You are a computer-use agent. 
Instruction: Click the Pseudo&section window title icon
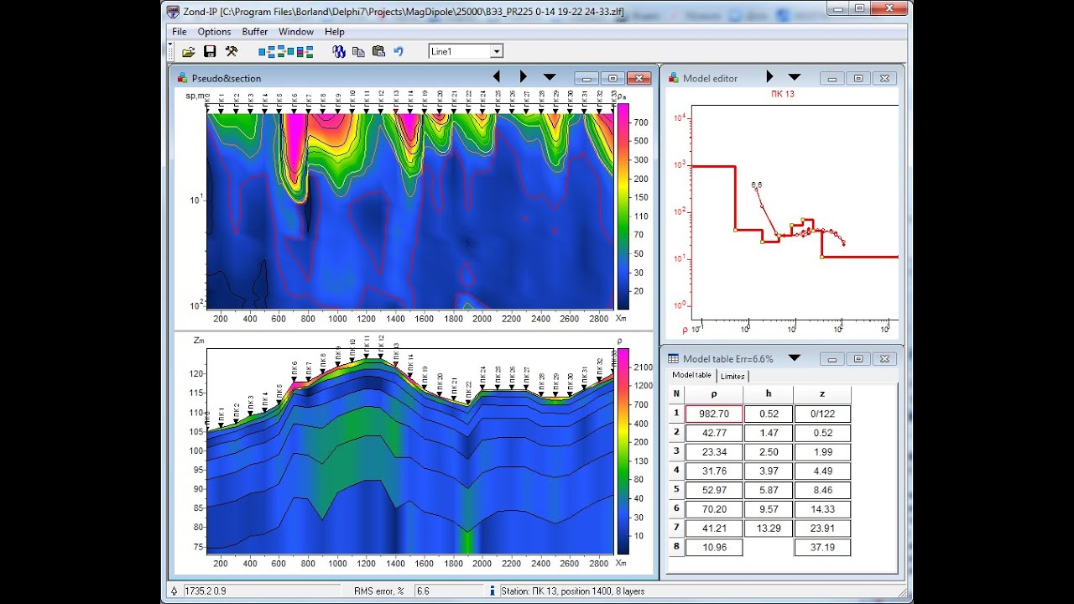coord(182,78)
